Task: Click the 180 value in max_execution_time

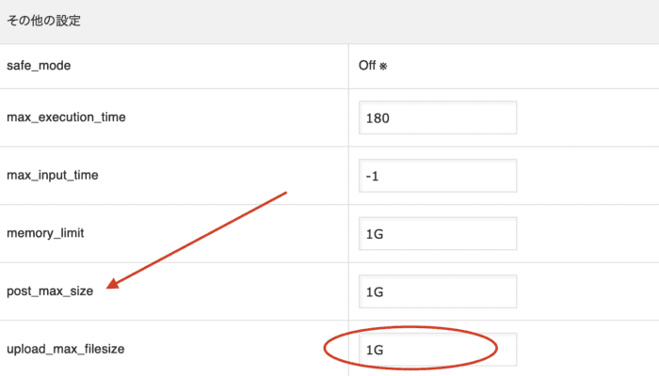Action: coord(378,118)
